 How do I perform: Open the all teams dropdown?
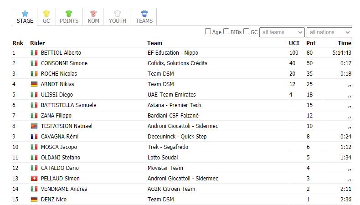pos(282,32)
